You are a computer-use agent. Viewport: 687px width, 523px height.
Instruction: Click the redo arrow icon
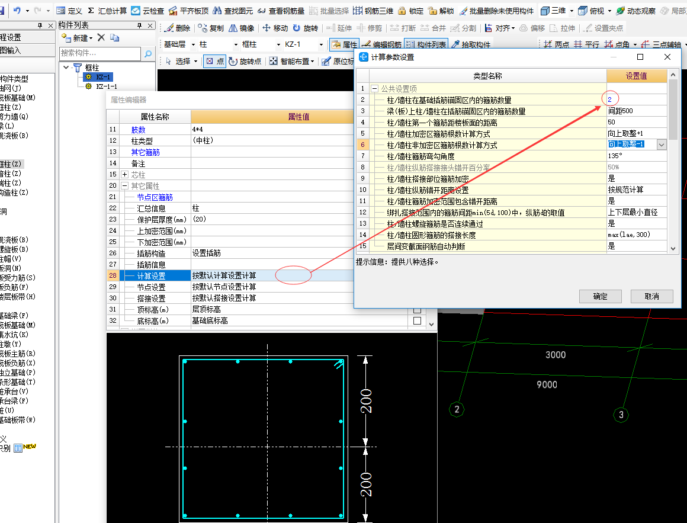(x=38, y=10)
